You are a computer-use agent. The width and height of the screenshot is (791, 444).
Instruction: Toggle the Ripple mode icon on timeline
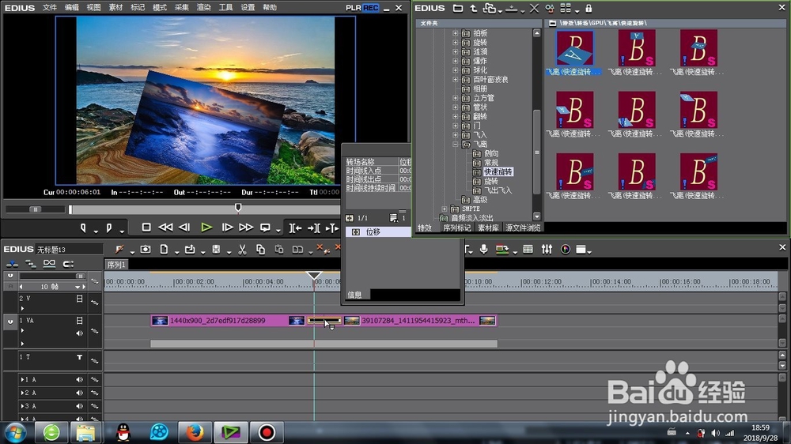31,264
